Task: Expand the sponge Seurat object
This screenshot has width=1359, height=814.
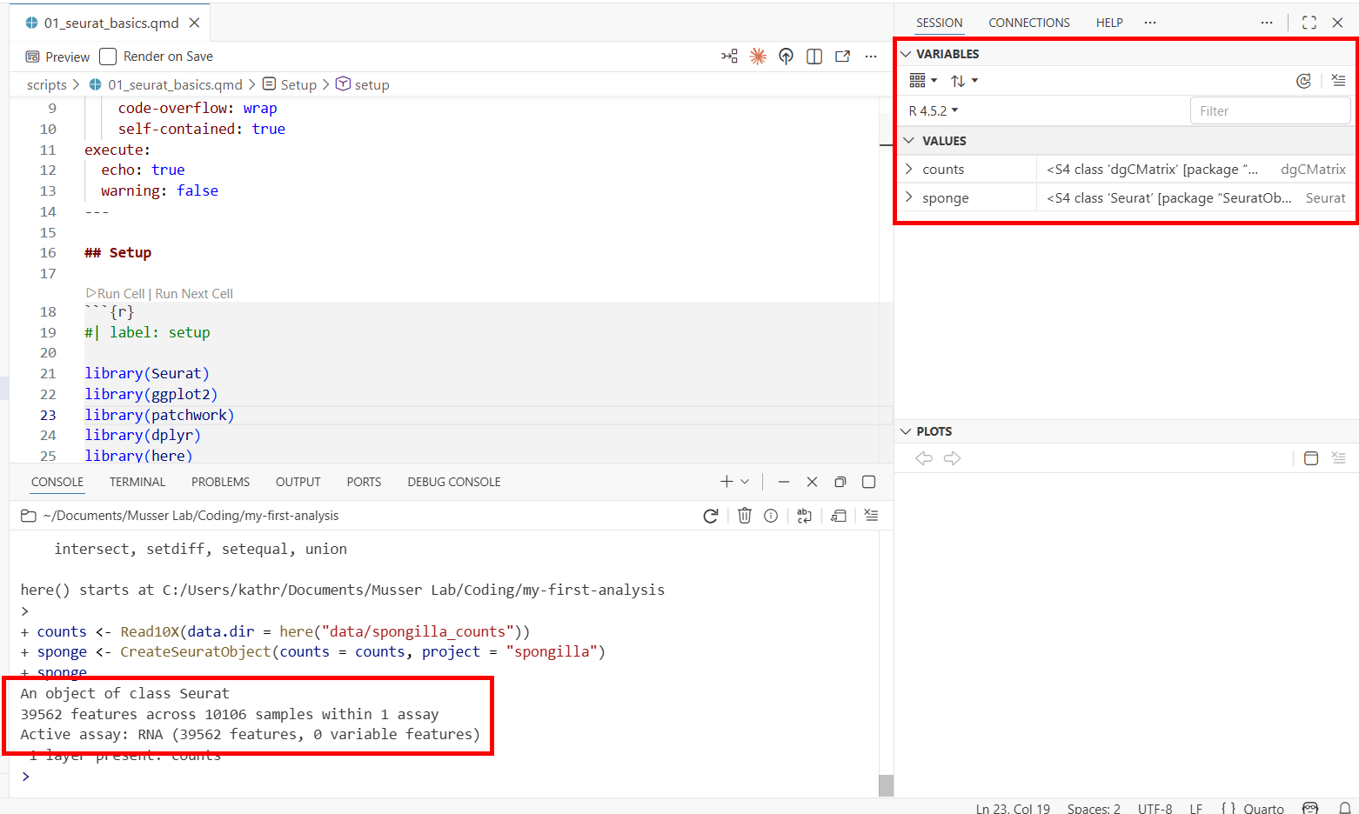Action: 909,197
